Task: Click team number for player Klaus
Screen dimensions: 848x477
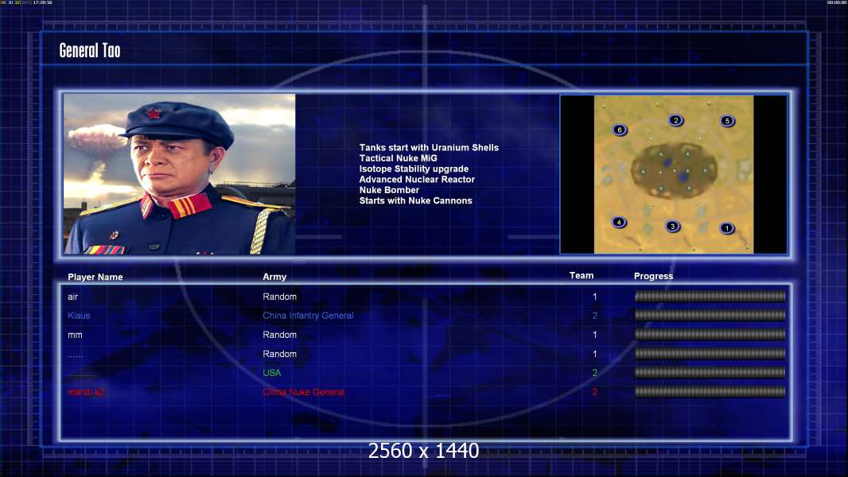Action: [x=595, y=316]
